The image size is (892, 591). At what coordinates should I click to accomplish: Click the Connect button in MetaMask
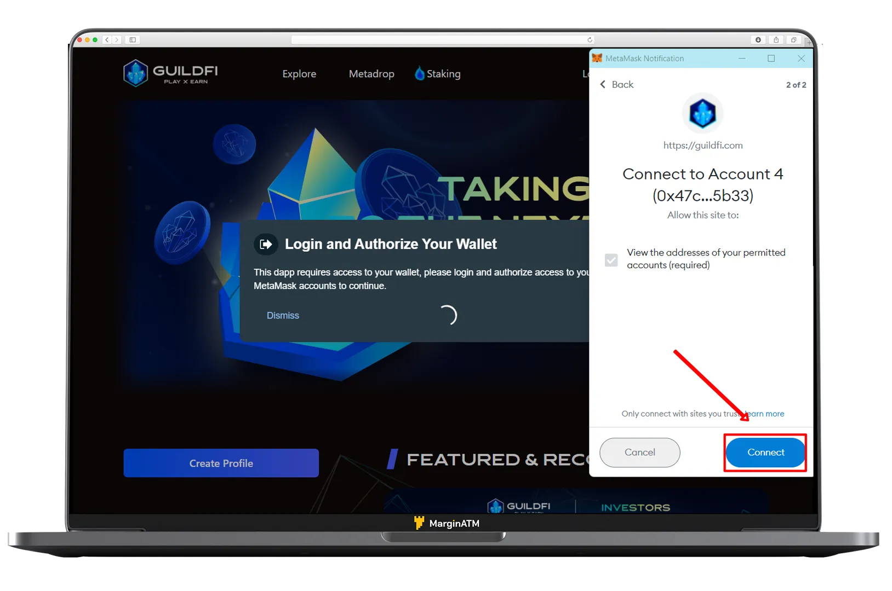point(765,453)
